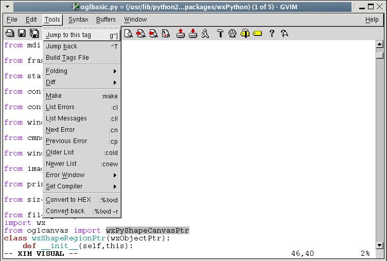This screenshot has width=387, height=261.
Task: Expand the Folding submenu
Action: click(81, 71)
